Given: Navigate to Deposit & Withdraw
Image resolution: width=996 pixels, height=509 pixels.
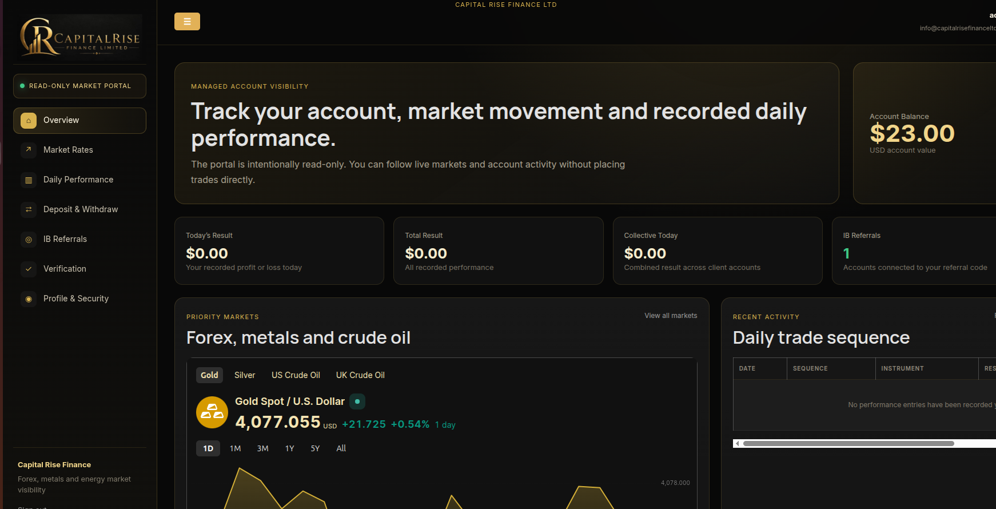Looking at the screenshot, I should (x=79, y=209).
